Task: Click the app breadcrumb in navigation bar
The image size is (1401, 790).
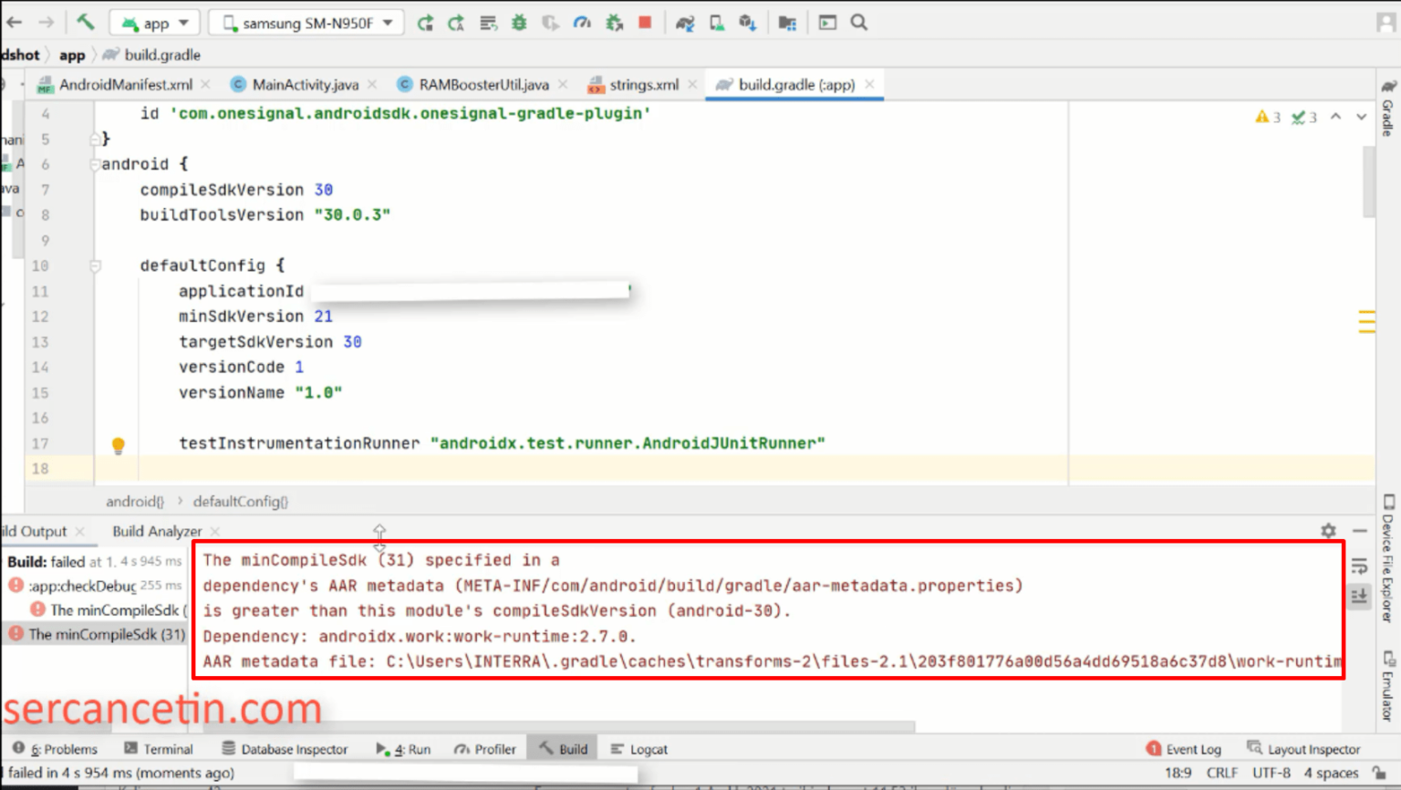Action: [x=72, y=55]
